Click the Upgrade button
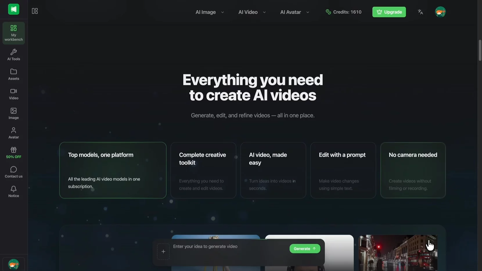Screen dimensions: 482x271 [389, 12]
